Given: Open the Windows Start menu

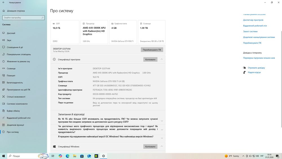Looking at the screenshot, I should [3, 156].
